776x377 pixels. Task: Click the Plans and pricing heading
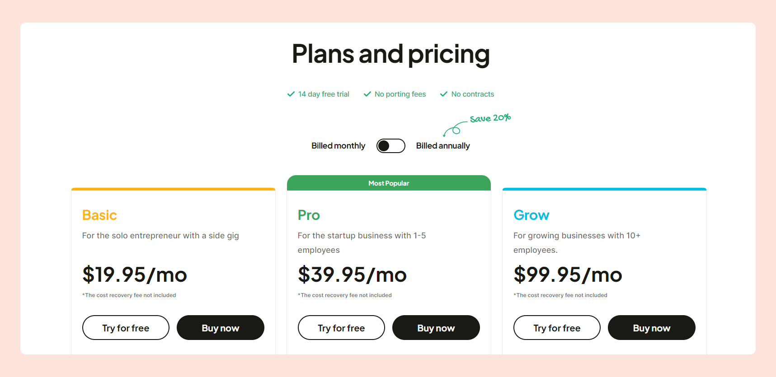coord(391,54)
